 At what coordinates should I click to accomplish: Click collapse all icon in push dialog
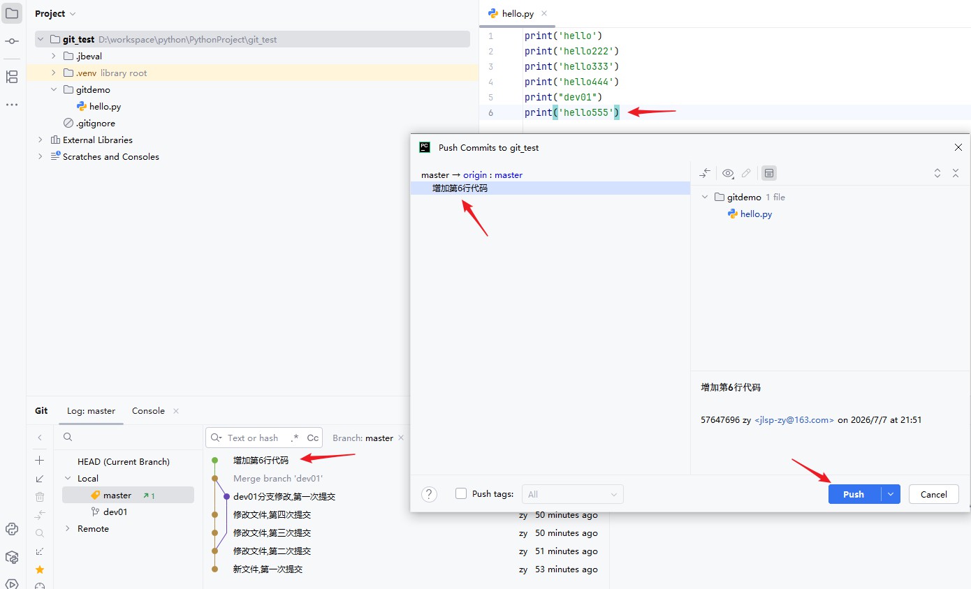click(x=956, y=173)
